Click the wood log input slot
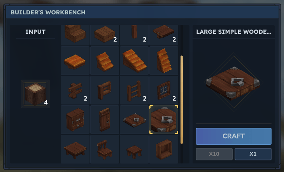The image size is (284, 172). click(x=35, y=94)
